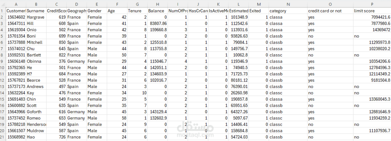Click limit score 14369472
391x141 pixels.
click(x=372, y=30)
